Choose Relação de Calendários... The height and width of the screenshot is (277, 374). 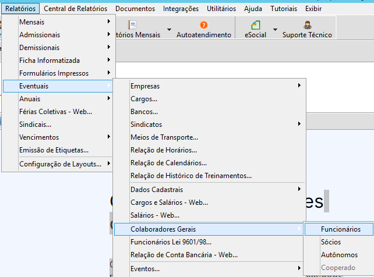pos(209,163)
